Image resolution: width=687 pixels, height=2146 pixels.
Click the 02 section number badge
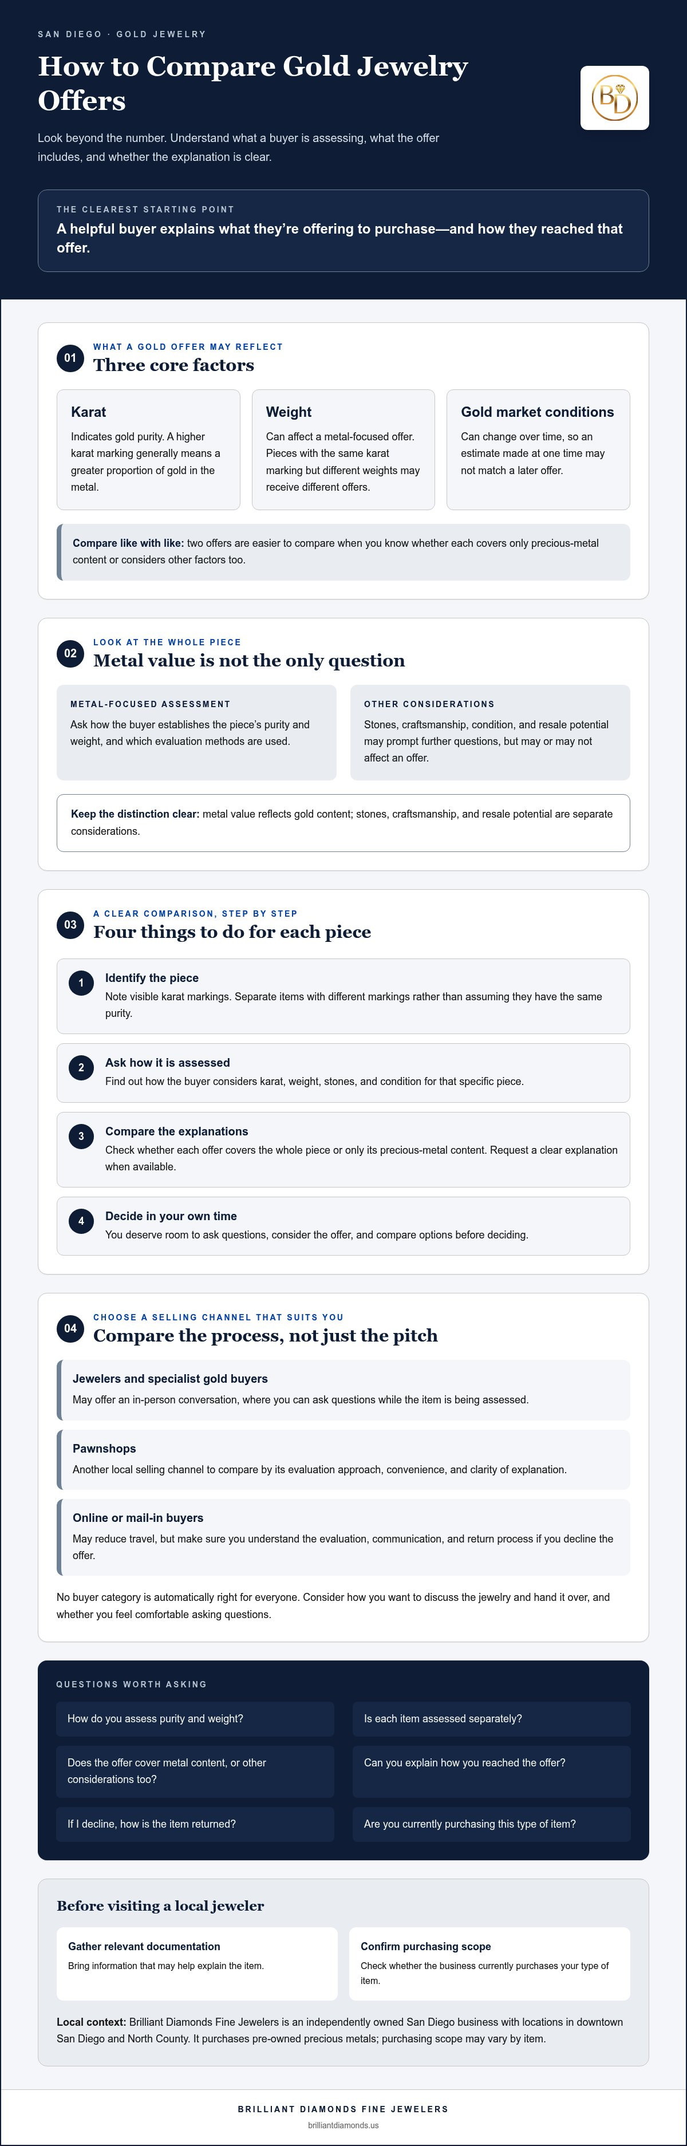coord(70,653)
